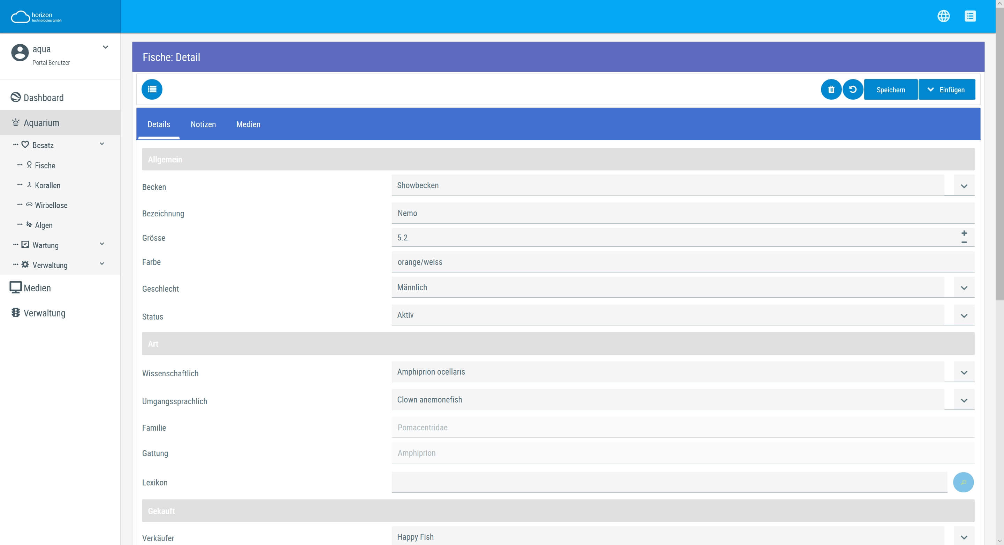Open the list view round button
Viewport: 1004px width, 545px height.
click(152, 90)
